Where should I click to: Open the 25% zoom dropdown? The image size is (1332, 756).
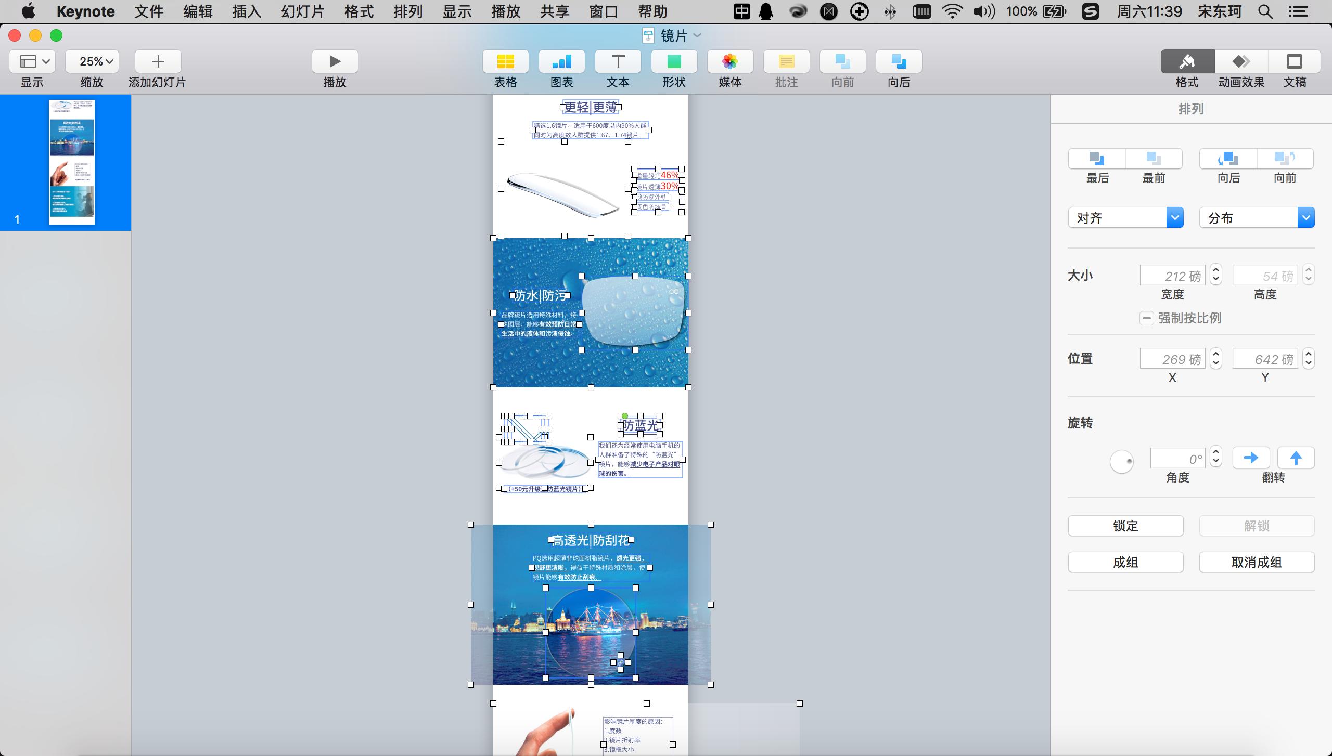point(92,62)
